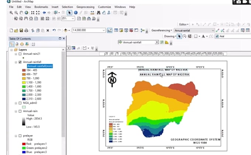The height and width of the screenshot is (155, 251).
Task: Select the Select Elements arrow tool
Action: pyautogui.click(x=69, y=12)
